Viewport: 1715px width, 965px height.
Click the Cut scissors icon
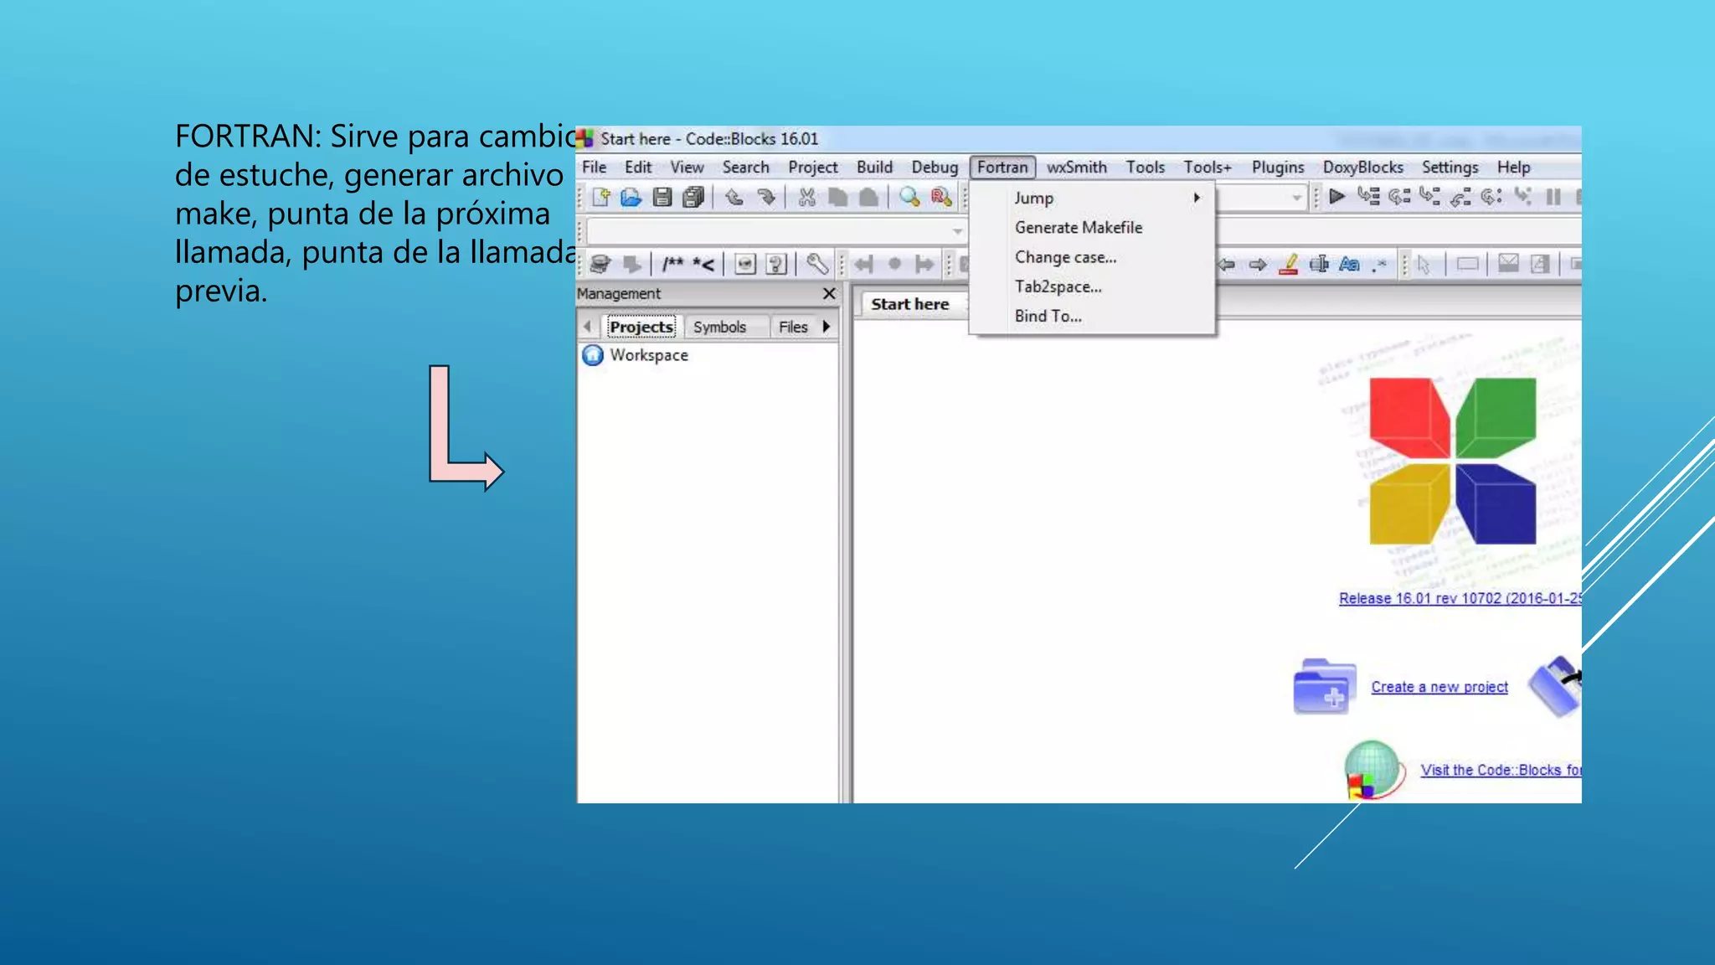[x=806, y=197]
